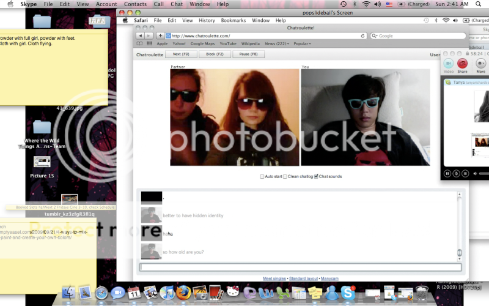Open the Contacts menu in Skype menu bar
The height and width of the screenshot is (306, 489).
[135, 4]
